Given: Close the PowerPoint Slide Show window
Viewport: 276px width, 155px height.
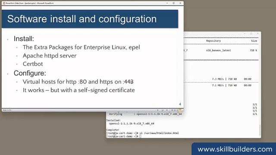Looking at the screenshot, I should pos(180,3).
